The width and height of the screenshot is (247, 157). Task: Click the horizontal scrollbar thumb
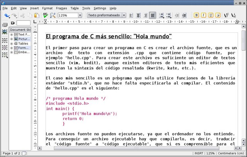[x=136, y=148]
